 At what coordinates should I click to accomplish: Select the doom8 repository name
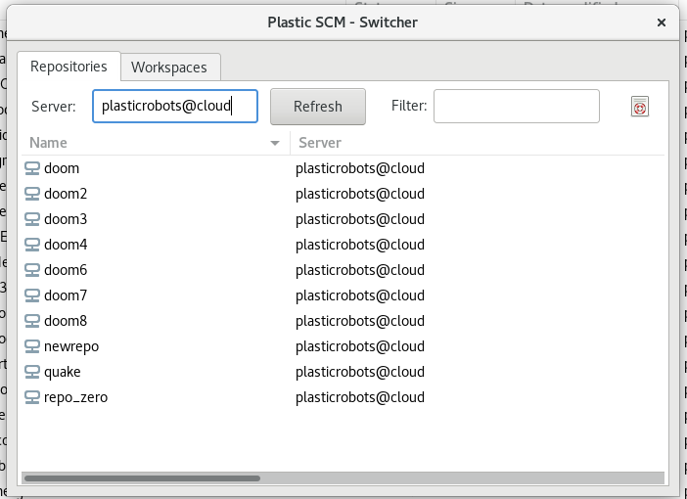(66, 321)
